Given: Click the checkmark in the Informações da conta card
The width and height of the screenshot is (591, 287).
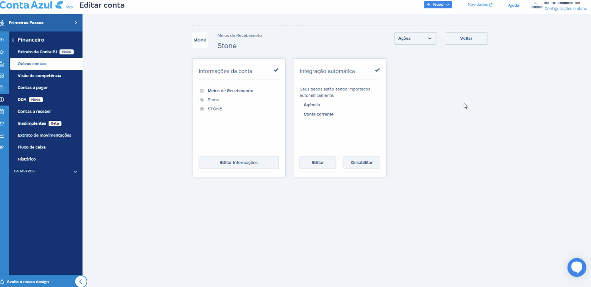Looking at the screenshot, I should pyautogui.click(x=276, y=70).
